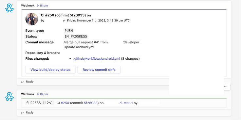Open commit 5f26933 link in the SUCCESS message
This screenshot has width=241, height=120.
(x=91, y=103)
